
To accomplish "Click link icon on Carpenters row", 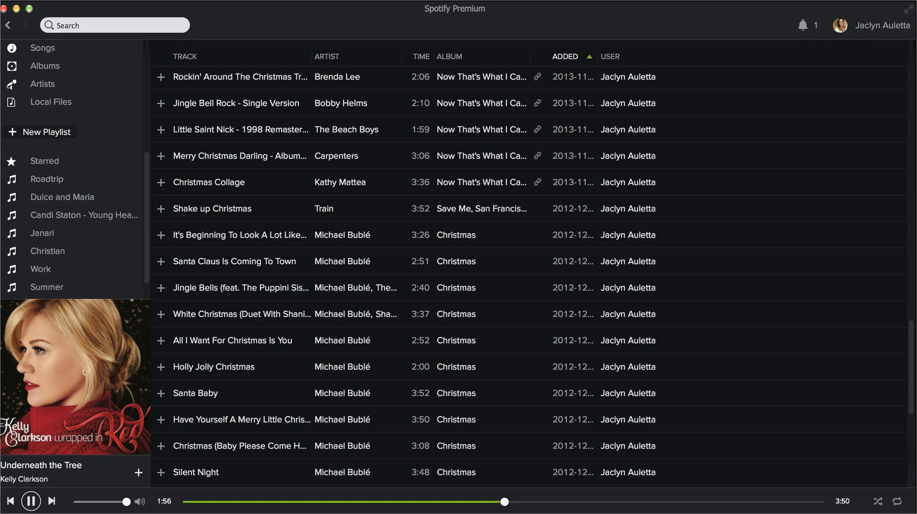I will click(x=537, y=156).
